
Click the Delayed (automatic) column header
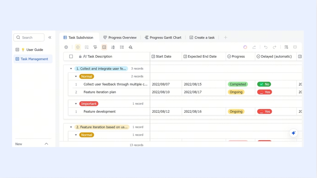click(x=276, y=56)
